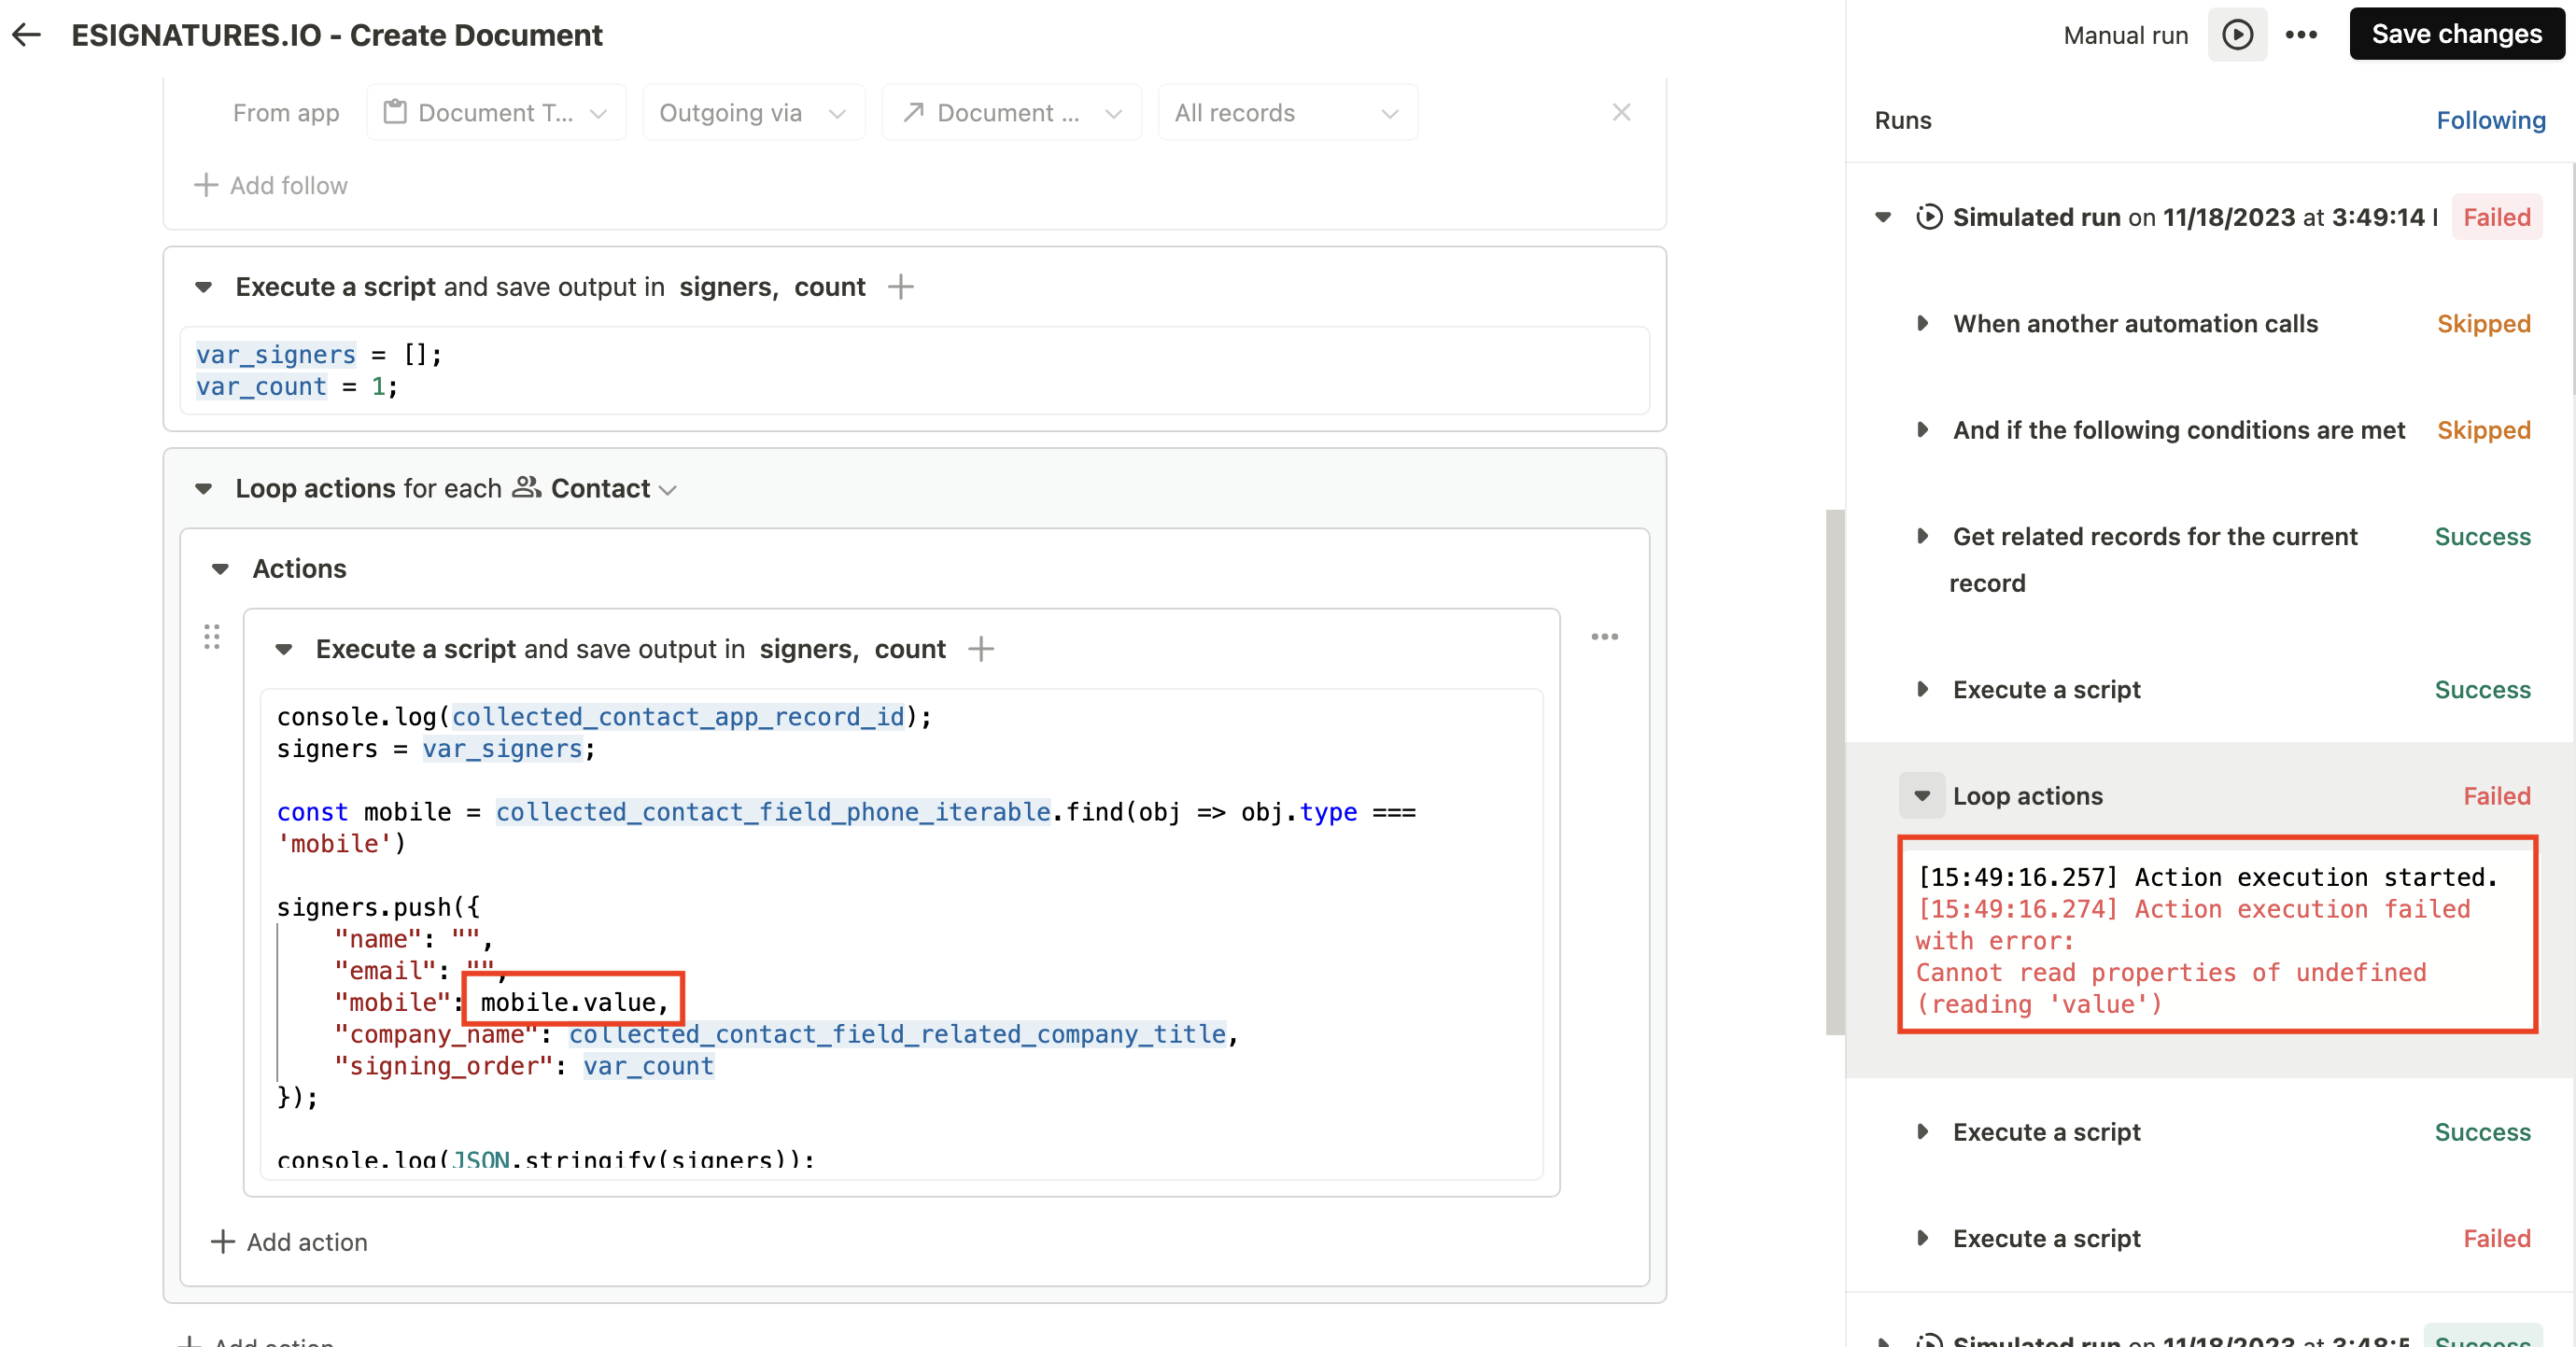Collapse the first Execute a script block
Viewport: 2576px width, 1347px height.
pos(204,287)
